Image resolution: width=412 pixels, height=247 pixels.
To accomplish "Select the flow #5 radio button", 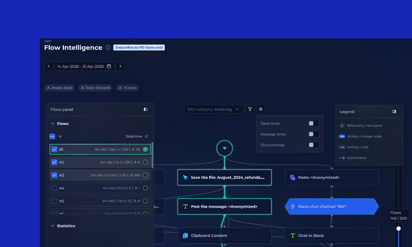I will 146,201.
